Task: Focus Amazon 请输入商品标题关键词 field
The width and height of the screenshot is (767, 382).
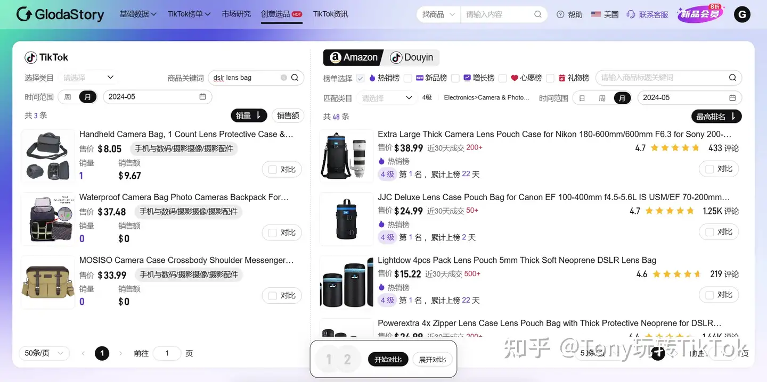Action: coord(662,78)
